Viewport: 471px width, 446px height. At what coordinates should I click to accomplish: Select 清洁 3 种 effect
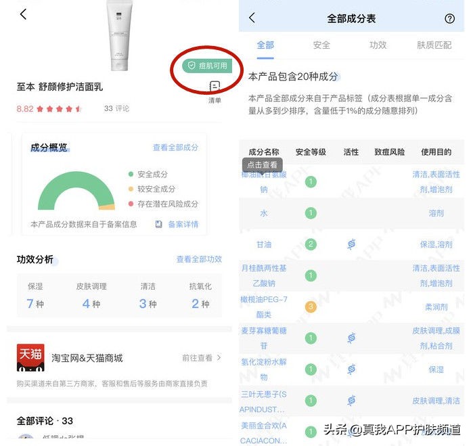point(148,295)
